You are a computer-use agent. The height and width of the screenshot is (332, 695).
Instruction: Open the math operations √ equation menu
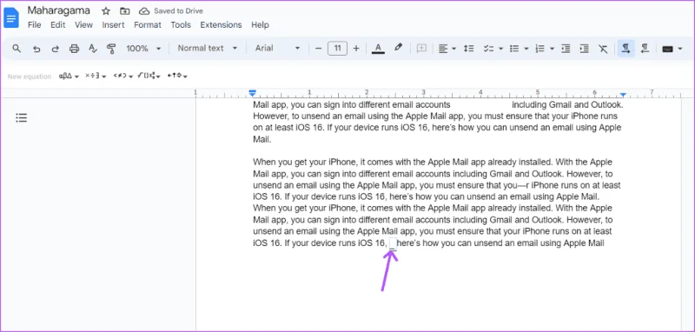149,76
